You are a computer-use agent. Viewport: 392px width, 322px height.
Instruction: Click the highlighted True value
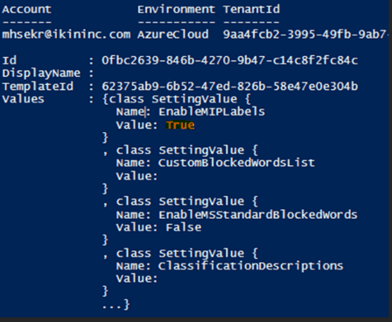point(180,125)
